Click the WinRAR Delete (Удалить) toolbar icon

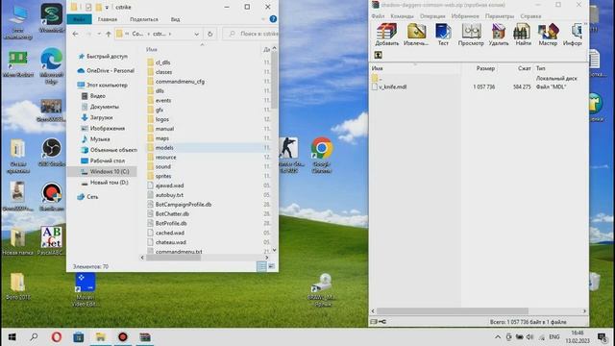click(499, 35)
